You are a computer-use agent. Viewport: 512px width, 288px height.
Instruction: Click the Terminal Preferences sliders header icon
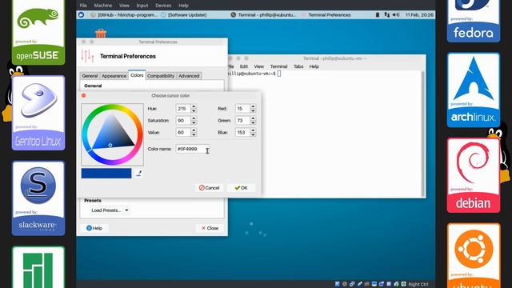point(87,56)
